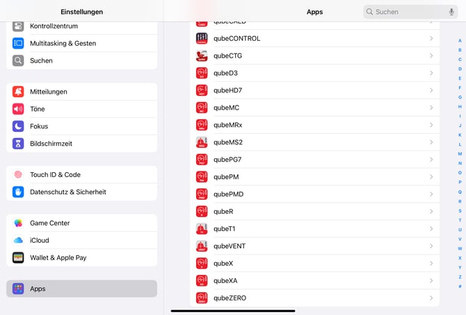Open the qubeXA app settings
Viewport: 466px width, 315px height.
(x=313, y=281)
